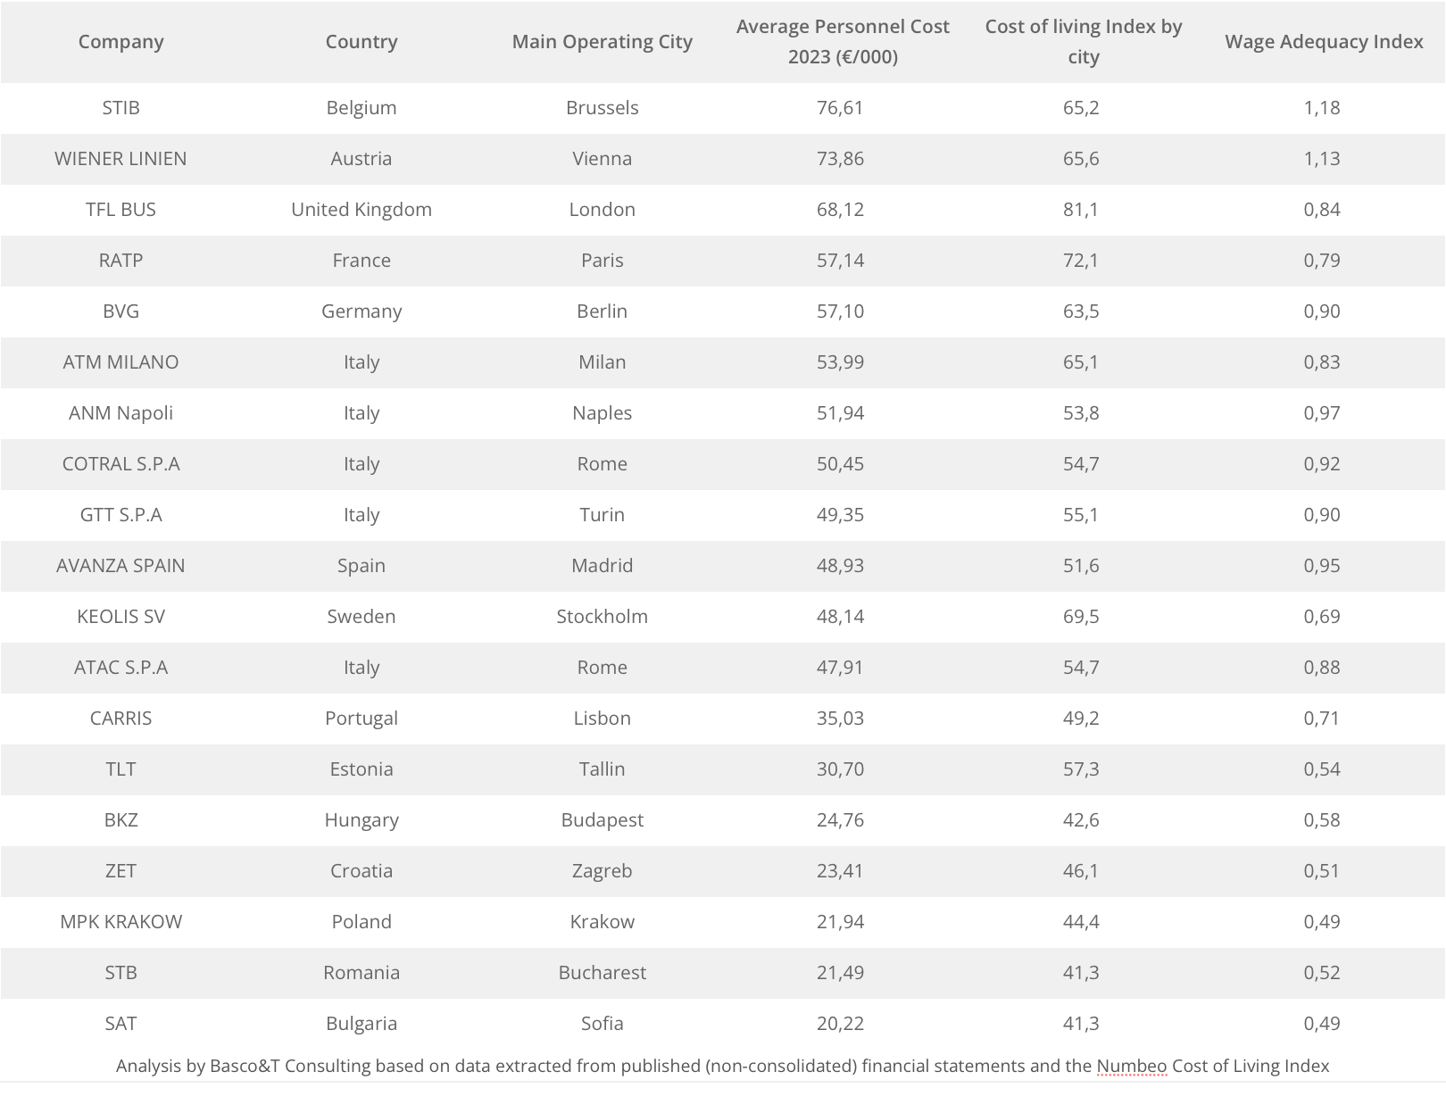Select the 35,03 personnel cost for CARRIS

[x=840, y=719]
